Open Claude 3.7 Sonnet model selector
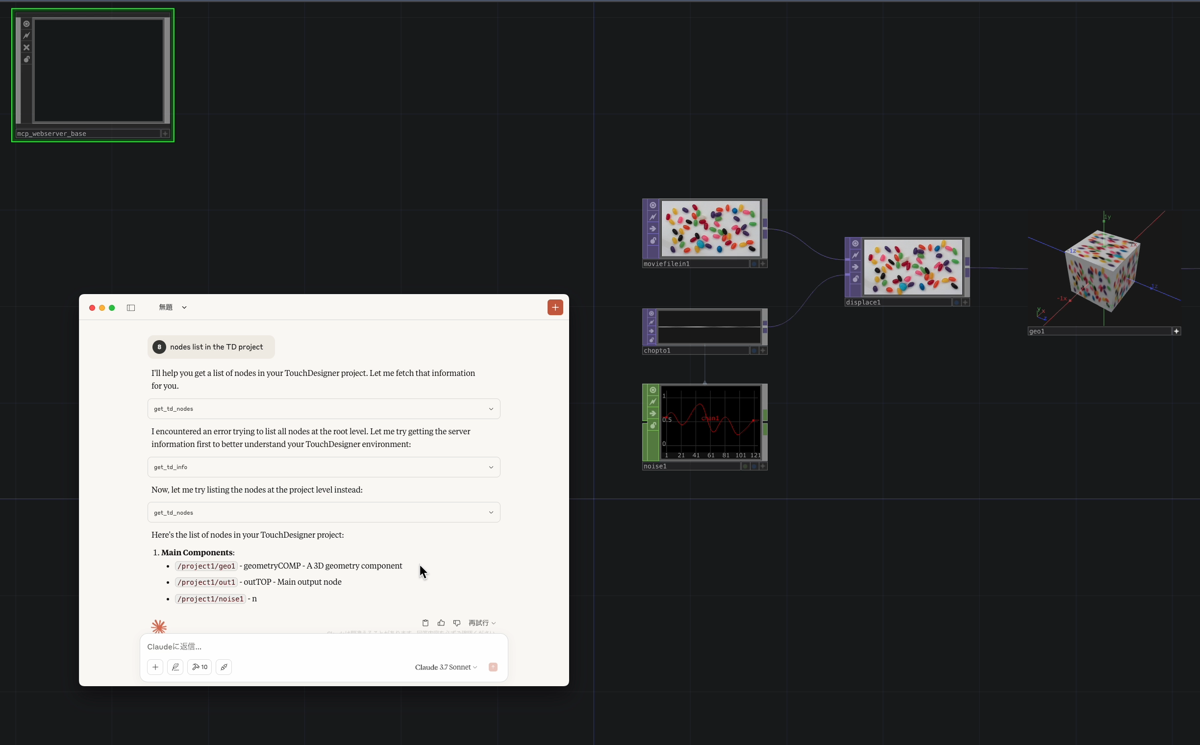1200x745 pixels. (x=446, y=667)
